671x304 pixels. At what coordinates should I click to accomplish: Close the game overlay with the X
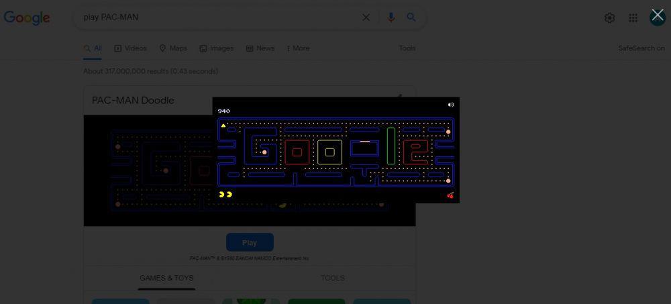658,15
